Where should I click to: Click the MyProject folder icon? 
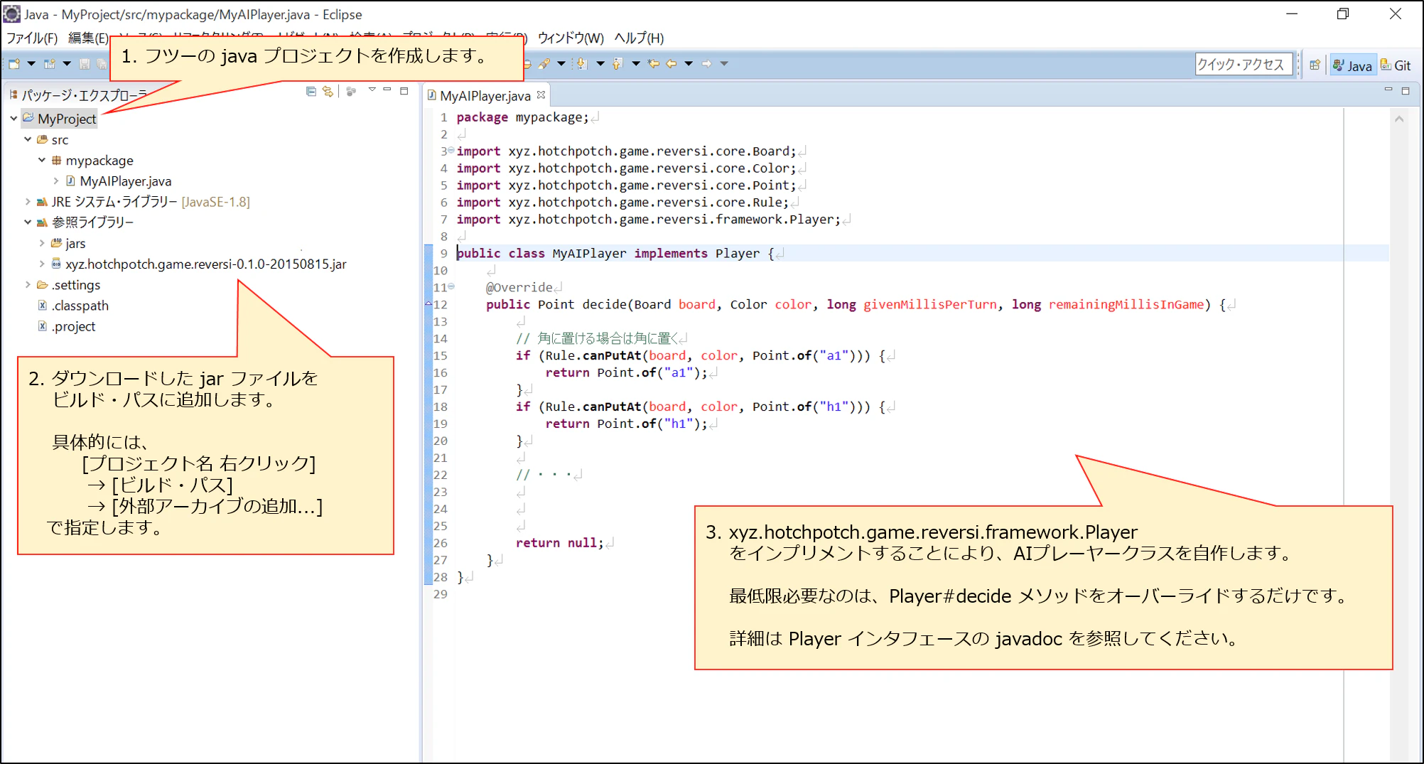pos(28,118)
